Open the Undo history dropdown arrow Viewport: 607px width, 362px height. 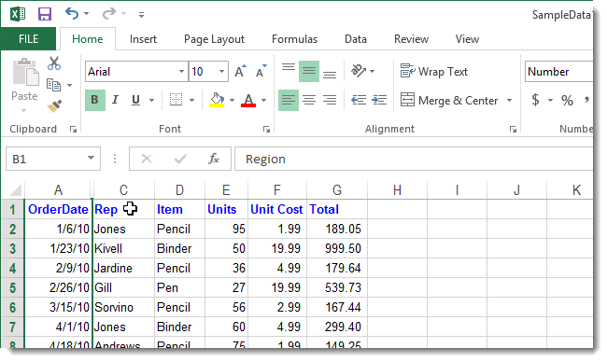coord(86,14)
